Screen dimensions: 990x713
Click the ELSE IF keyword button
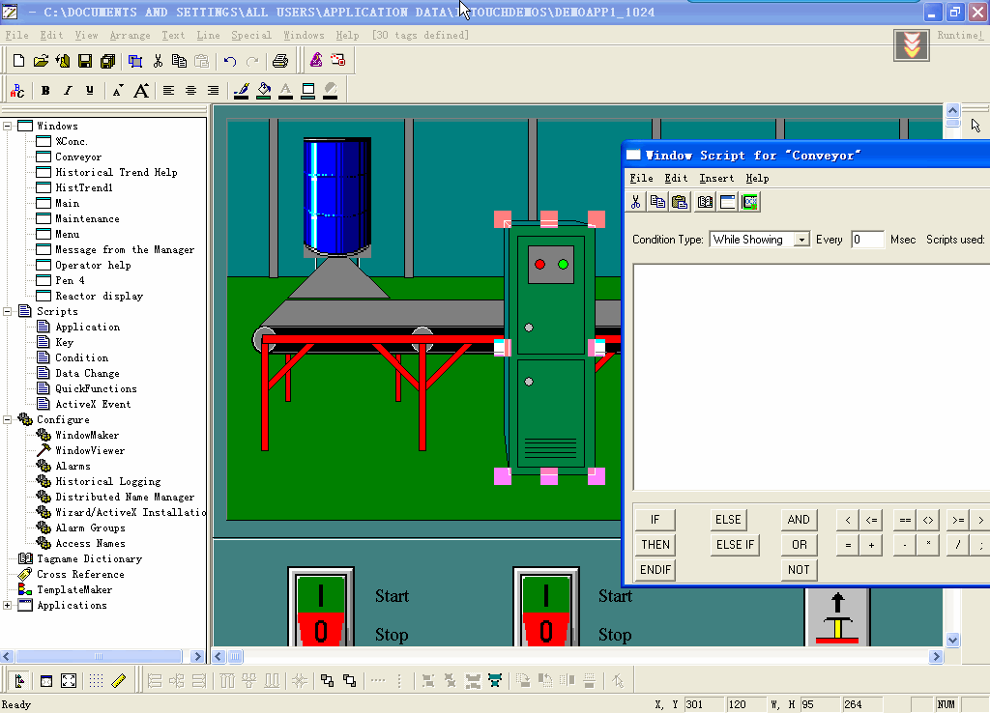pyautogui.click(x=735, y=545)
